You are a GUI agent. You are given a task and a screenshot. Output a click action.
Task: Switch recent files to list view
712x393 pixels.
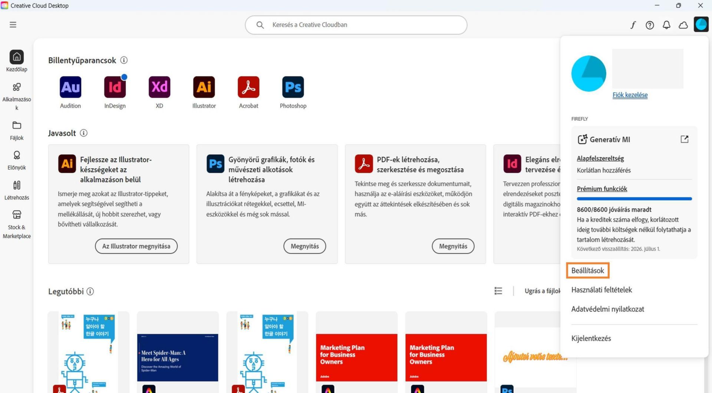click(x=498, y=291)
